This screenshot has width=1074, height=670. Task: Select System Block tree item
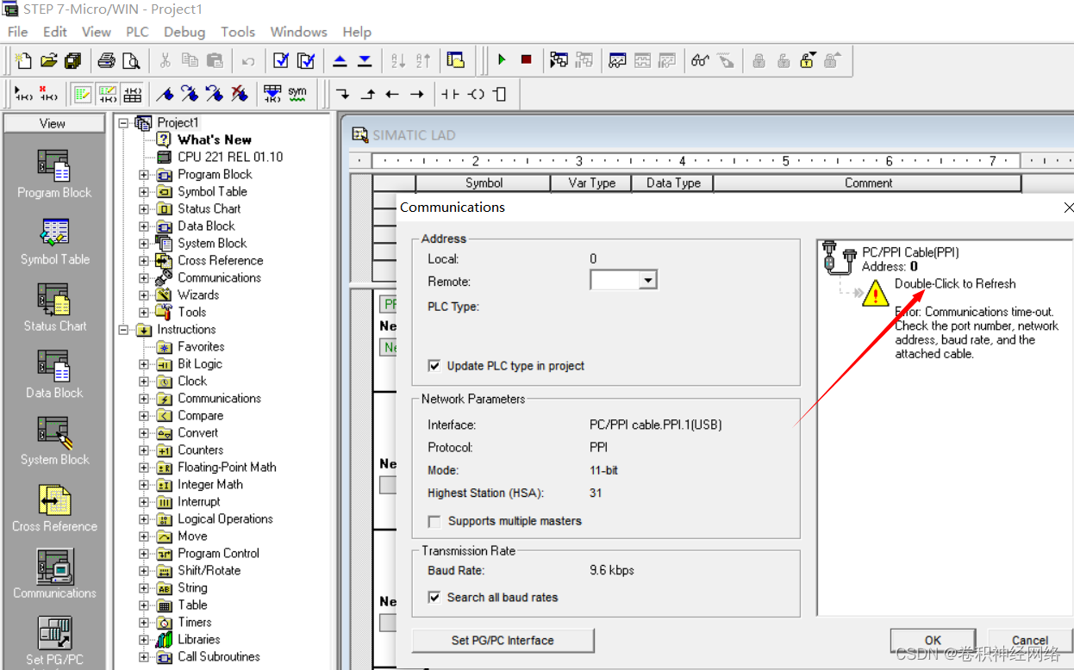[212, 243]
